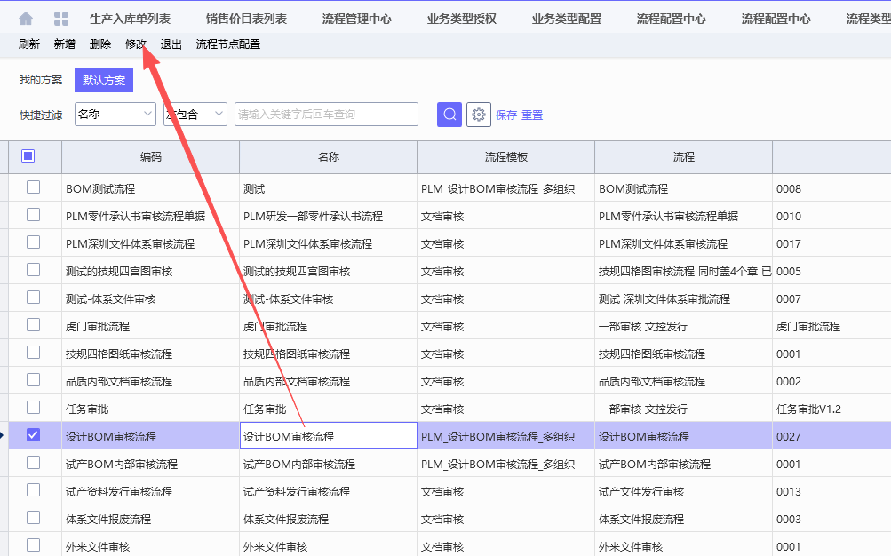Click the 设计BOM审核流程 name cell

click(x=329, y=435)
